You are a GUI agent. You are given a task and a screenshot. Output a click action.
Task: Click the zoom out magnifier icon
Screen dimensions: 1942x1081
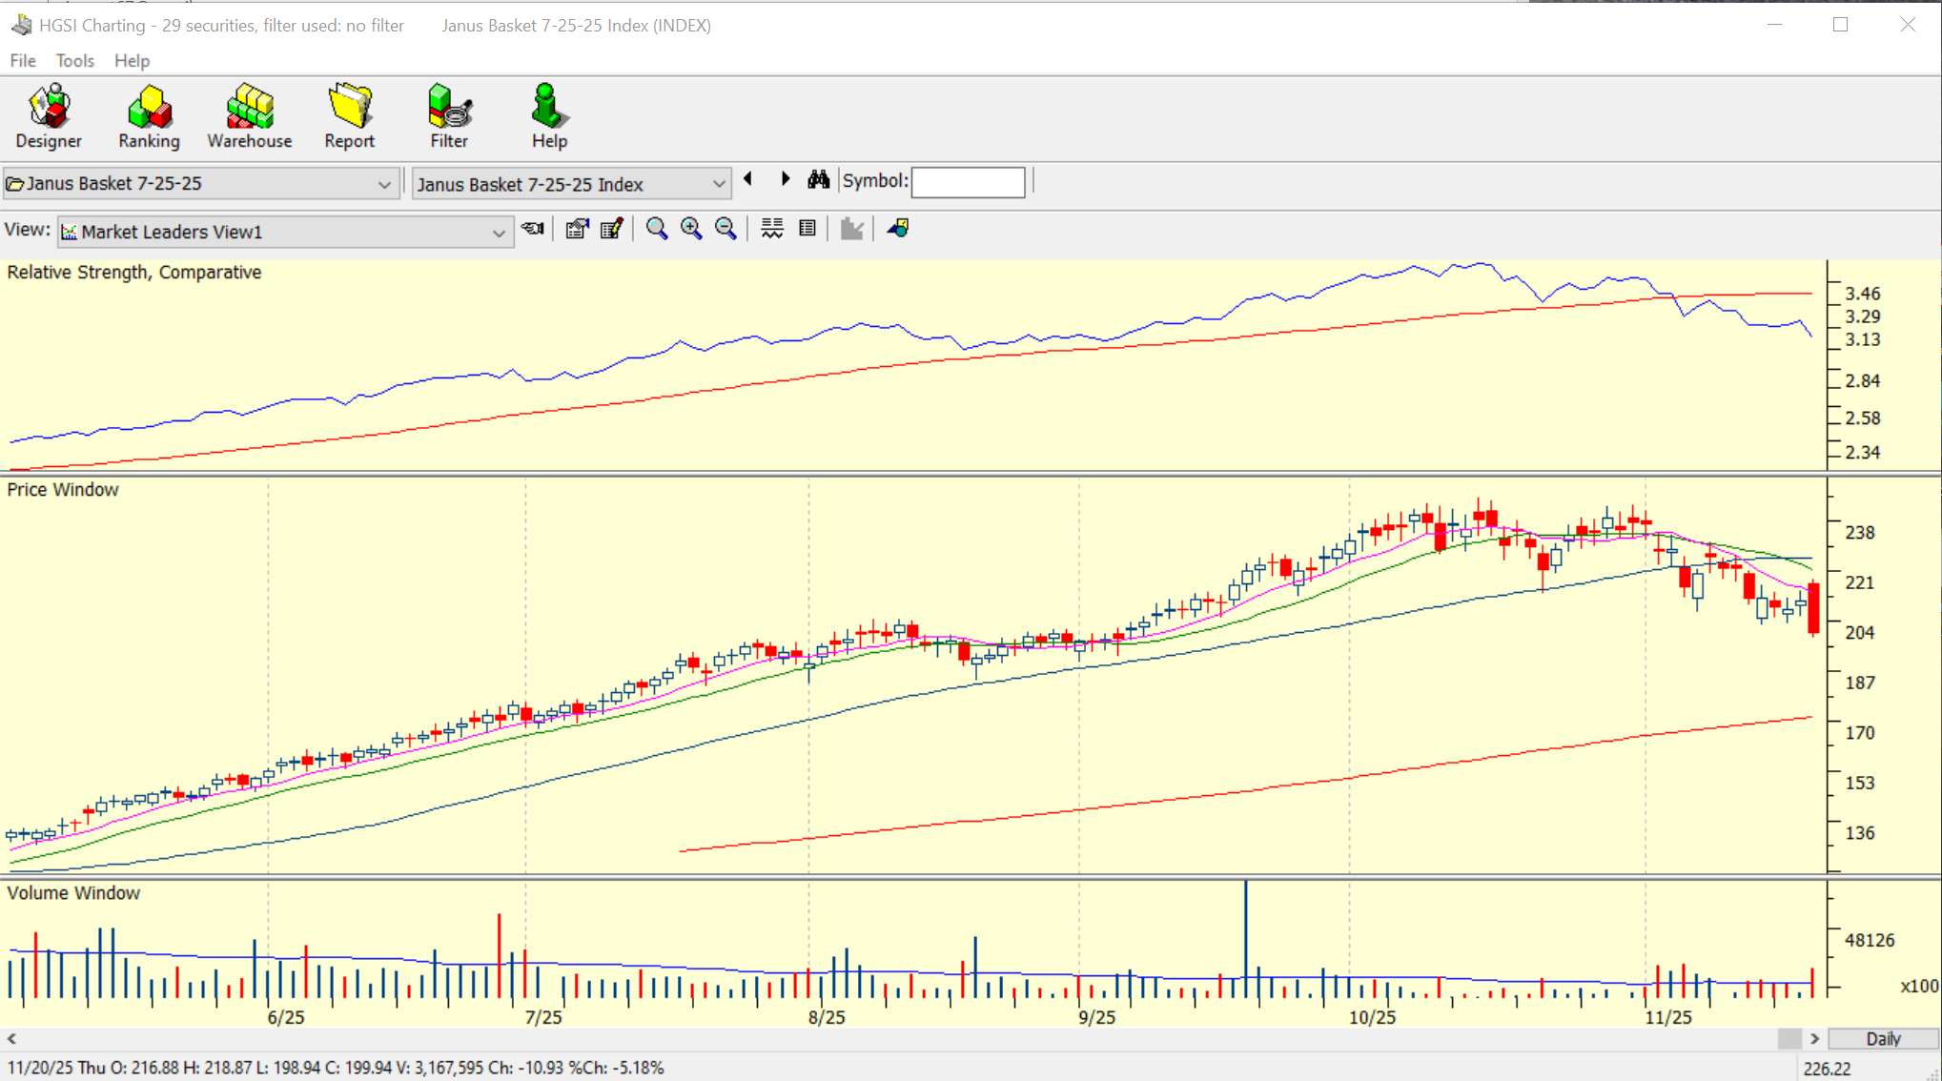(726, 229)
